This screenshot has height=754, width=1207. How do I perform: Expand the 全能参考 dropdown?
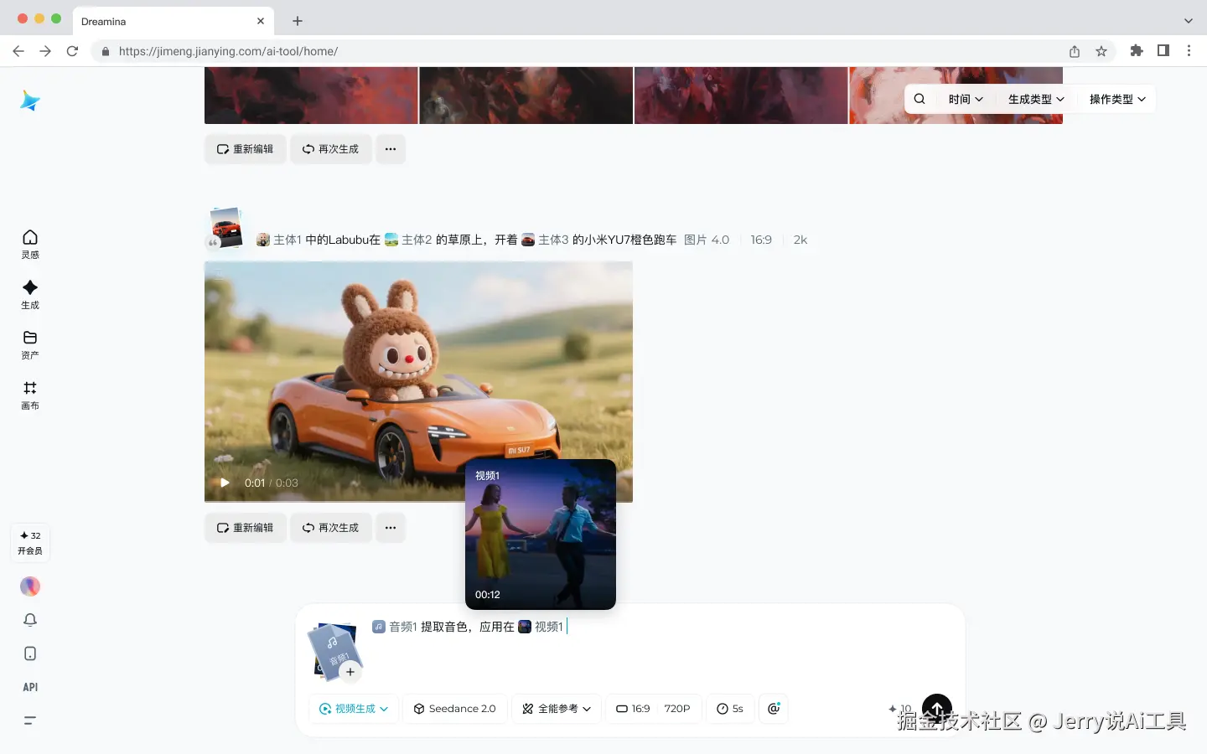click(x=557, y=709)
